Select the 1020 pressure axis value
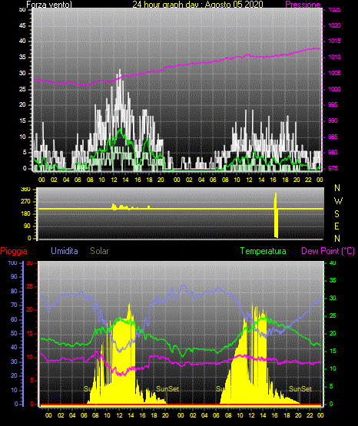358x426 pixels. [x=335, y=25]
